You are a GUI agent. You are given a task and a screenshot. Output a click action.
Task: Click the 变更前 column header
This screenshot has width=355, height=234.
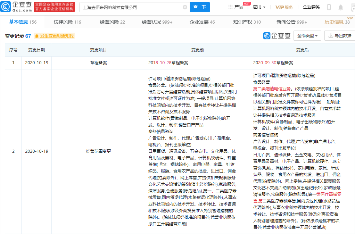(x=197, y=50)
